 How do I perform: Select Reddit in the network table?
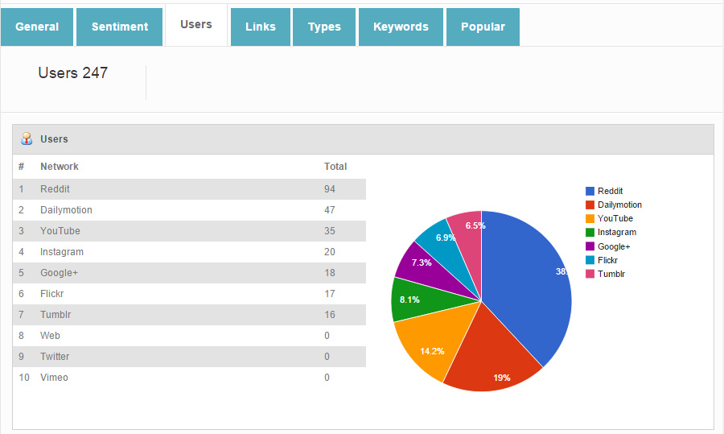point(55,189)
